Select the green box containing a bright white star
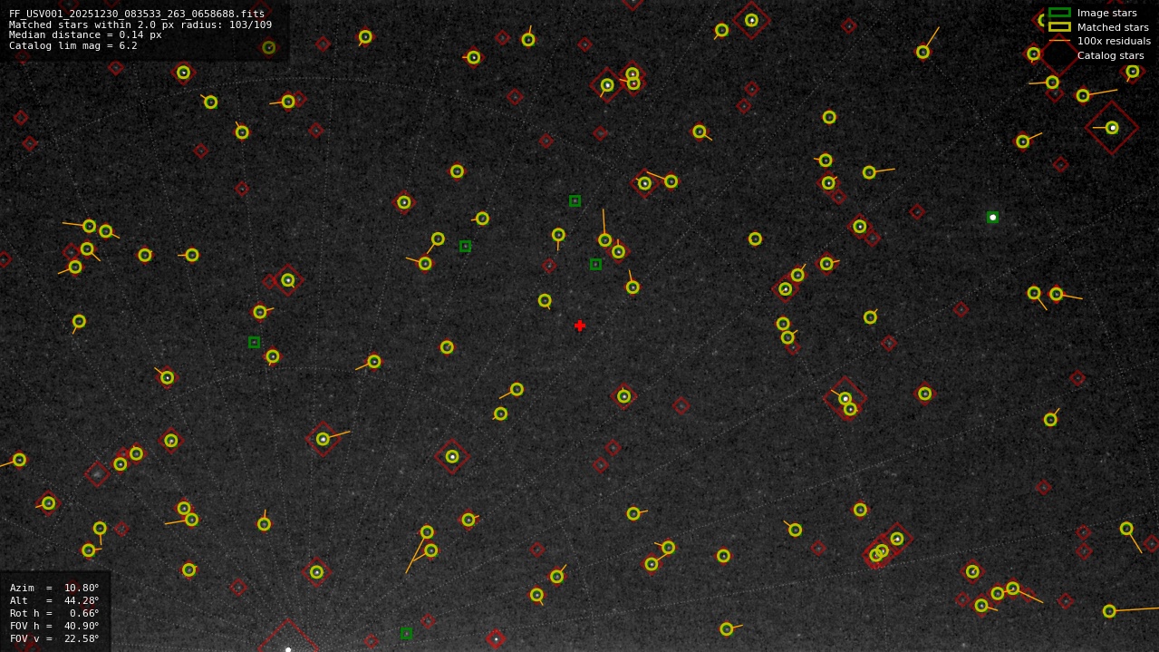Screen dimensions: 1159x652 992,218
